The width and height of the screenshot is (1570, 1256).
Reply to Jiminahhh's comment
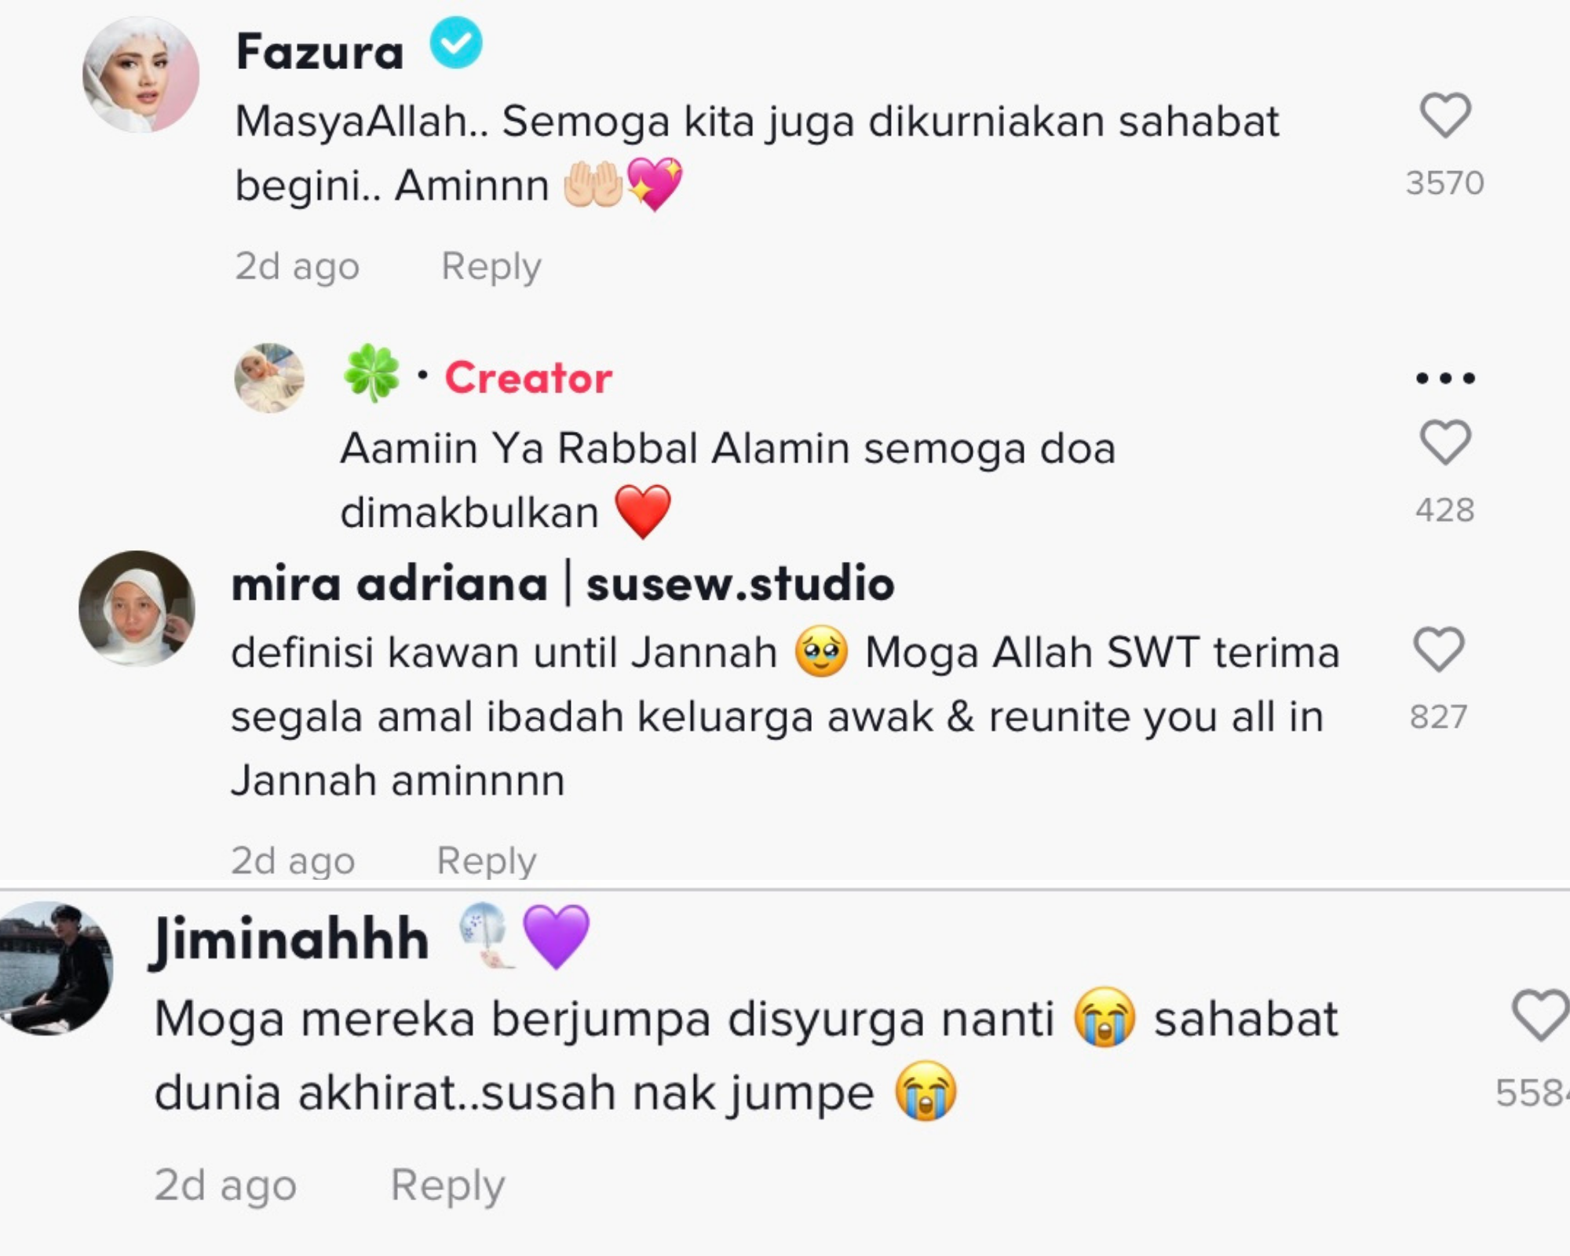(447, 1185)
